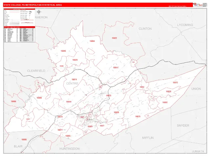
Task: Select ZIP code label 16841
Action: [115, 68]
